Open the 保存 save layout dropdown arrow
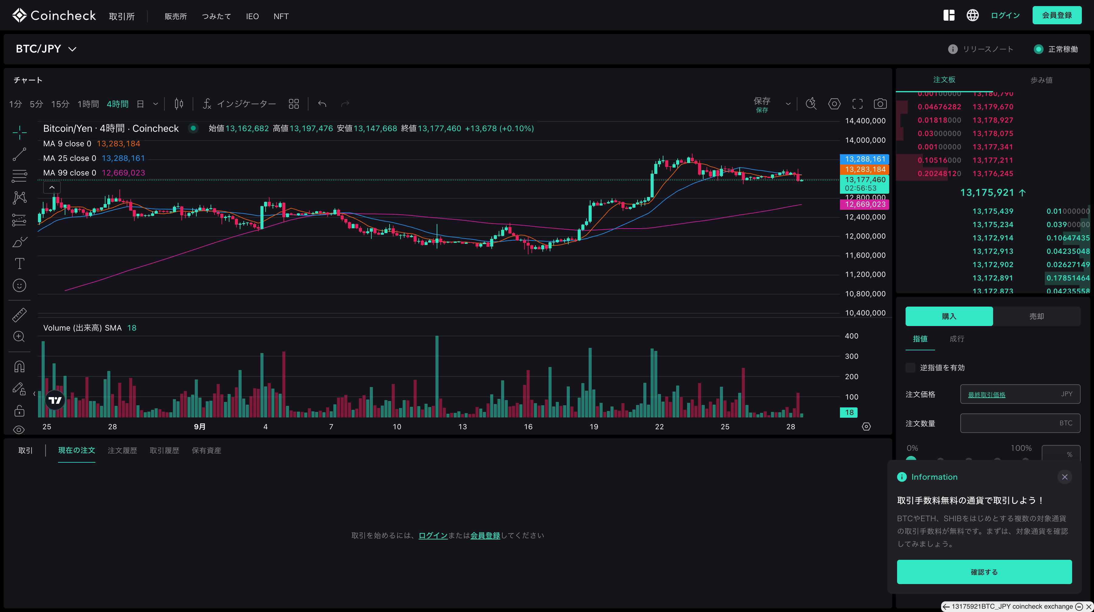Viewport: 1094px width, 612px height. (788, 104)
